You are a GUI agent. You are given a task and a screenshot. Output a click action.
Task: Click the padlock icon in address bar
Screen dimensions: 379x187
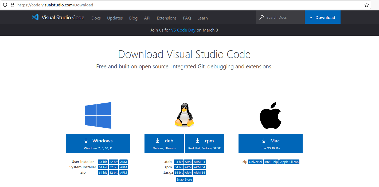point(12,5)
